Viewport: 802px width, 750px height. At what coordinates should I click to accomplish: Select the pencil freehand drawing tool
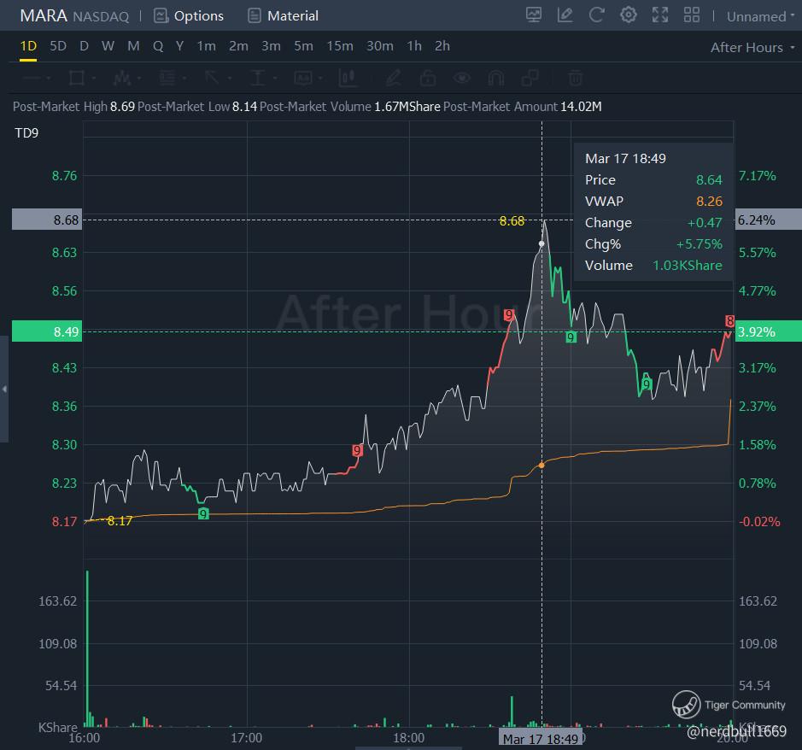click(393, 79)
